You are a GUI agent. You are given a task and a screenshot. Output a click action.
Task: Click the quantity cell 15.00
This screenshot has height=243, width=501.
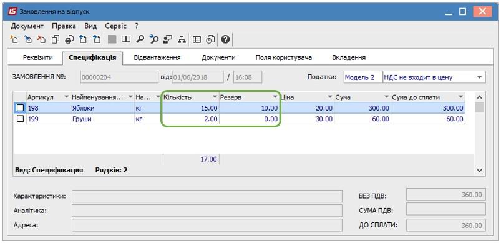click(x=191, y=108)
